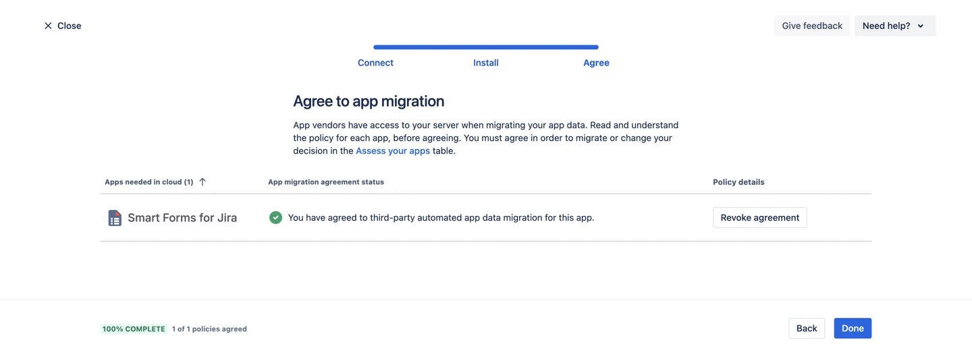Finish by clicking Done
The height and width of the screenshot is (355, 972).
[852, 329]
